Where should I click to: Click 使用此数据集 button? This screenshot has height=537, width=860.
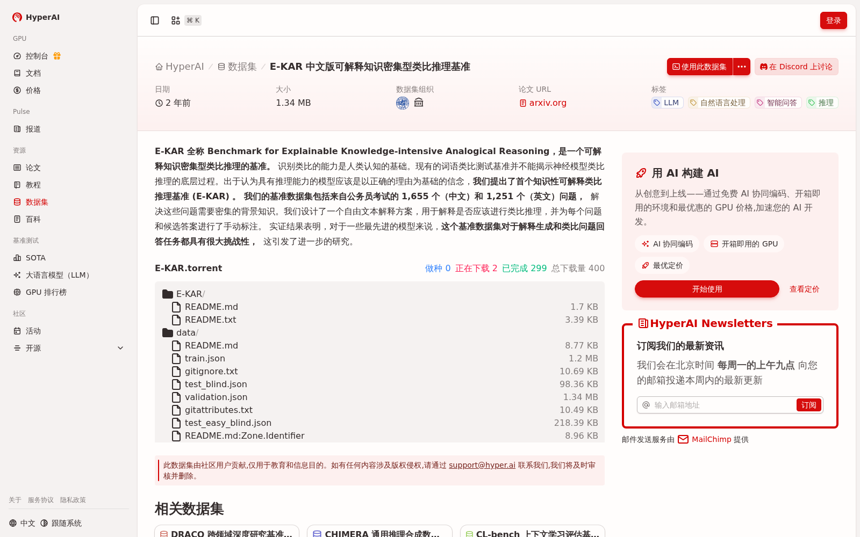[699, 67]
